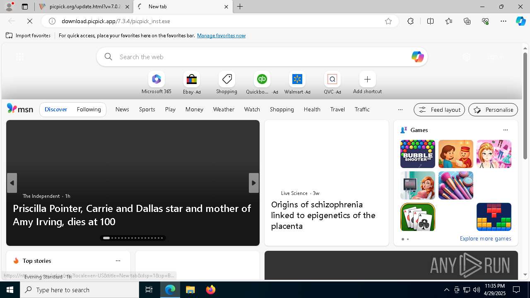Open the Bubble Shooter game thumbnail
Image resolution: width=530 pixels, height=298 pixels.
pyautogui.click(x=417, y=154)
